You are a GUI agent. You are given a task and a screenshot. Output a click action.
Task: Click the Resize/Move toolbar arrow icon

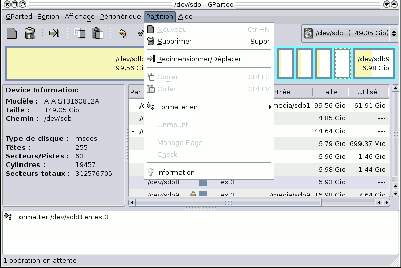click(x=54, y=33)
